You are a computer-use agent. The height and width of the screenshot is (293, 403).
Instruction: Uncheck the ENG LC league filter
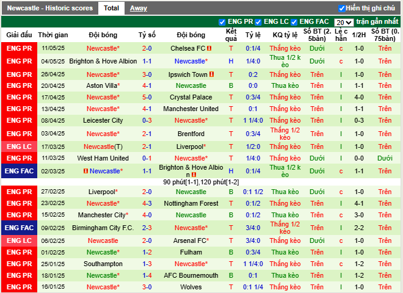click(258, 23)
